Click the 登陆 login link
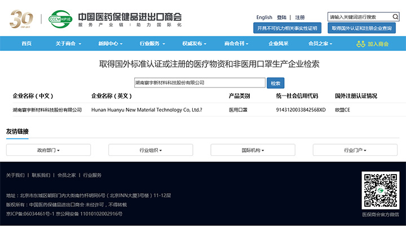The width and height of the screenshot is (406, 226). (x=282, y=18)
